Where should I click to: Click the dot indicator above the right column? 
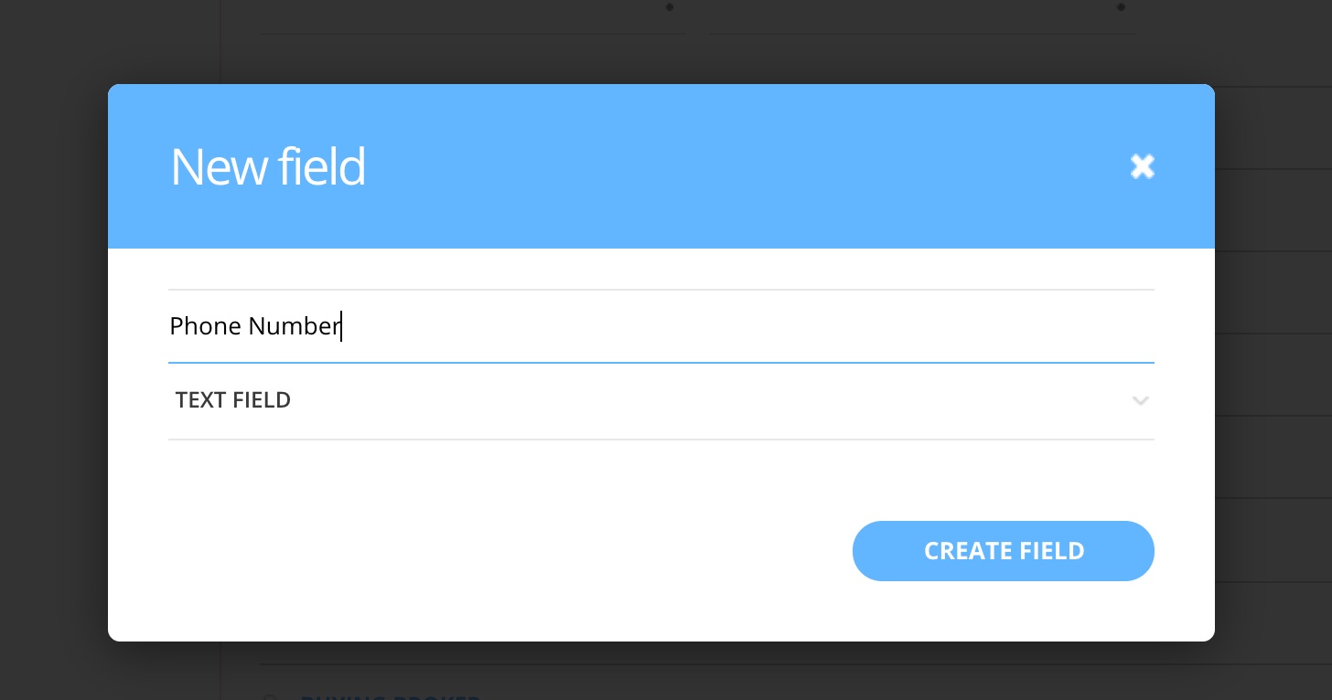tap(1122, 6)
